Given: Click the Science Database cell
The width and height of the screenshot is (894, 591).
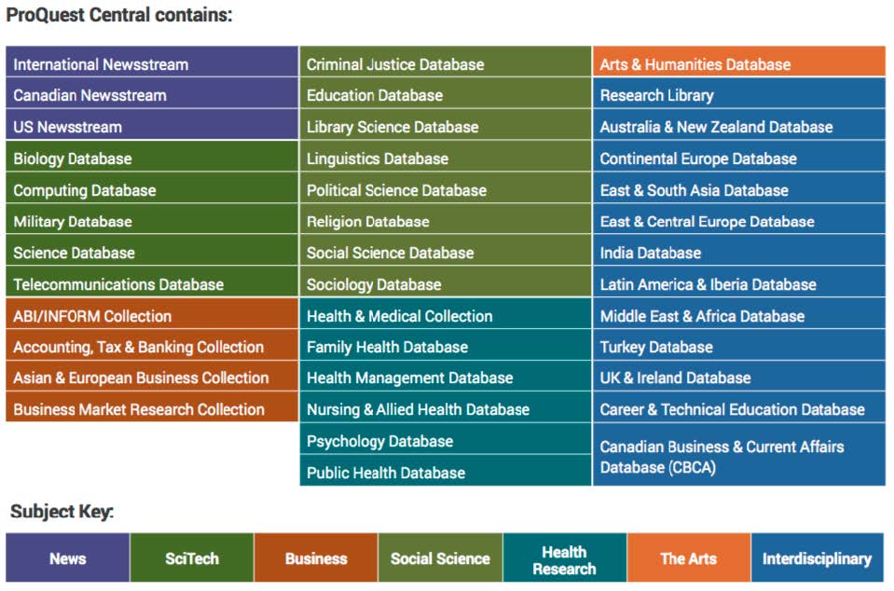Looking at the screenshot, I should coord(152,251).
